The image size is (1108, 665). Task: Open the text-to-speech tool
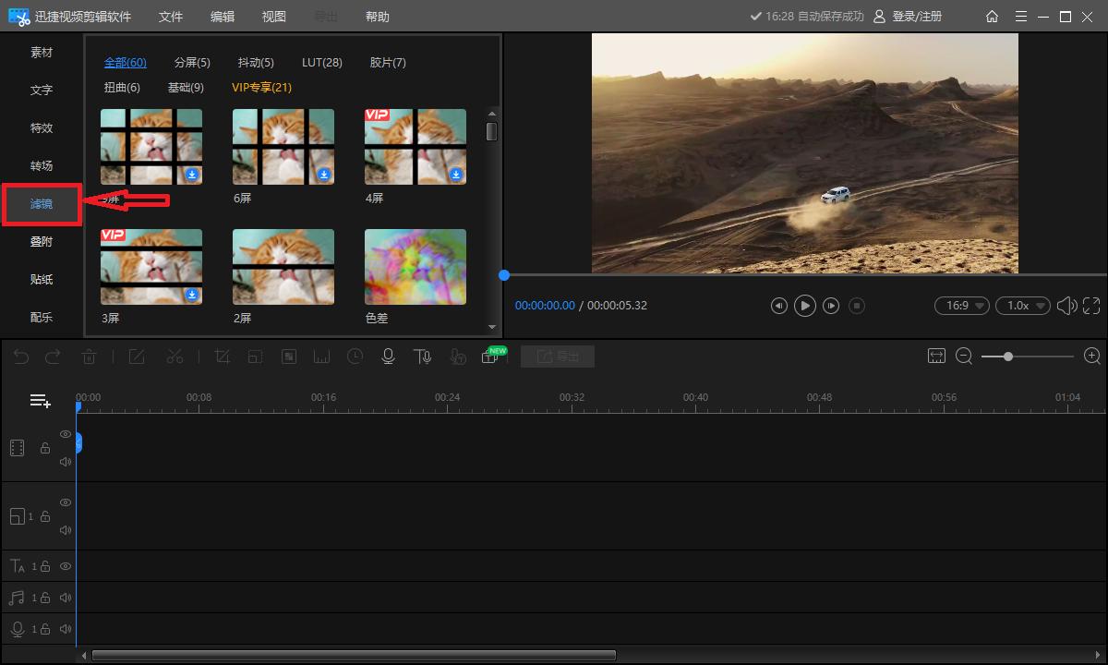click(x=423, y=357)
